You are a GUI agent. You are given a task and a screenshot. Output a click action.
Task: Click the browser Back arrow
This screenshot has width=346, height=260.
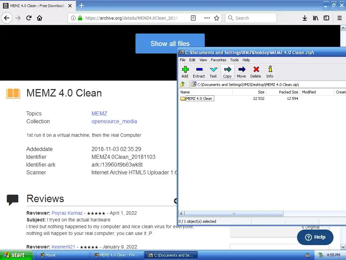[x=7, y=18]
